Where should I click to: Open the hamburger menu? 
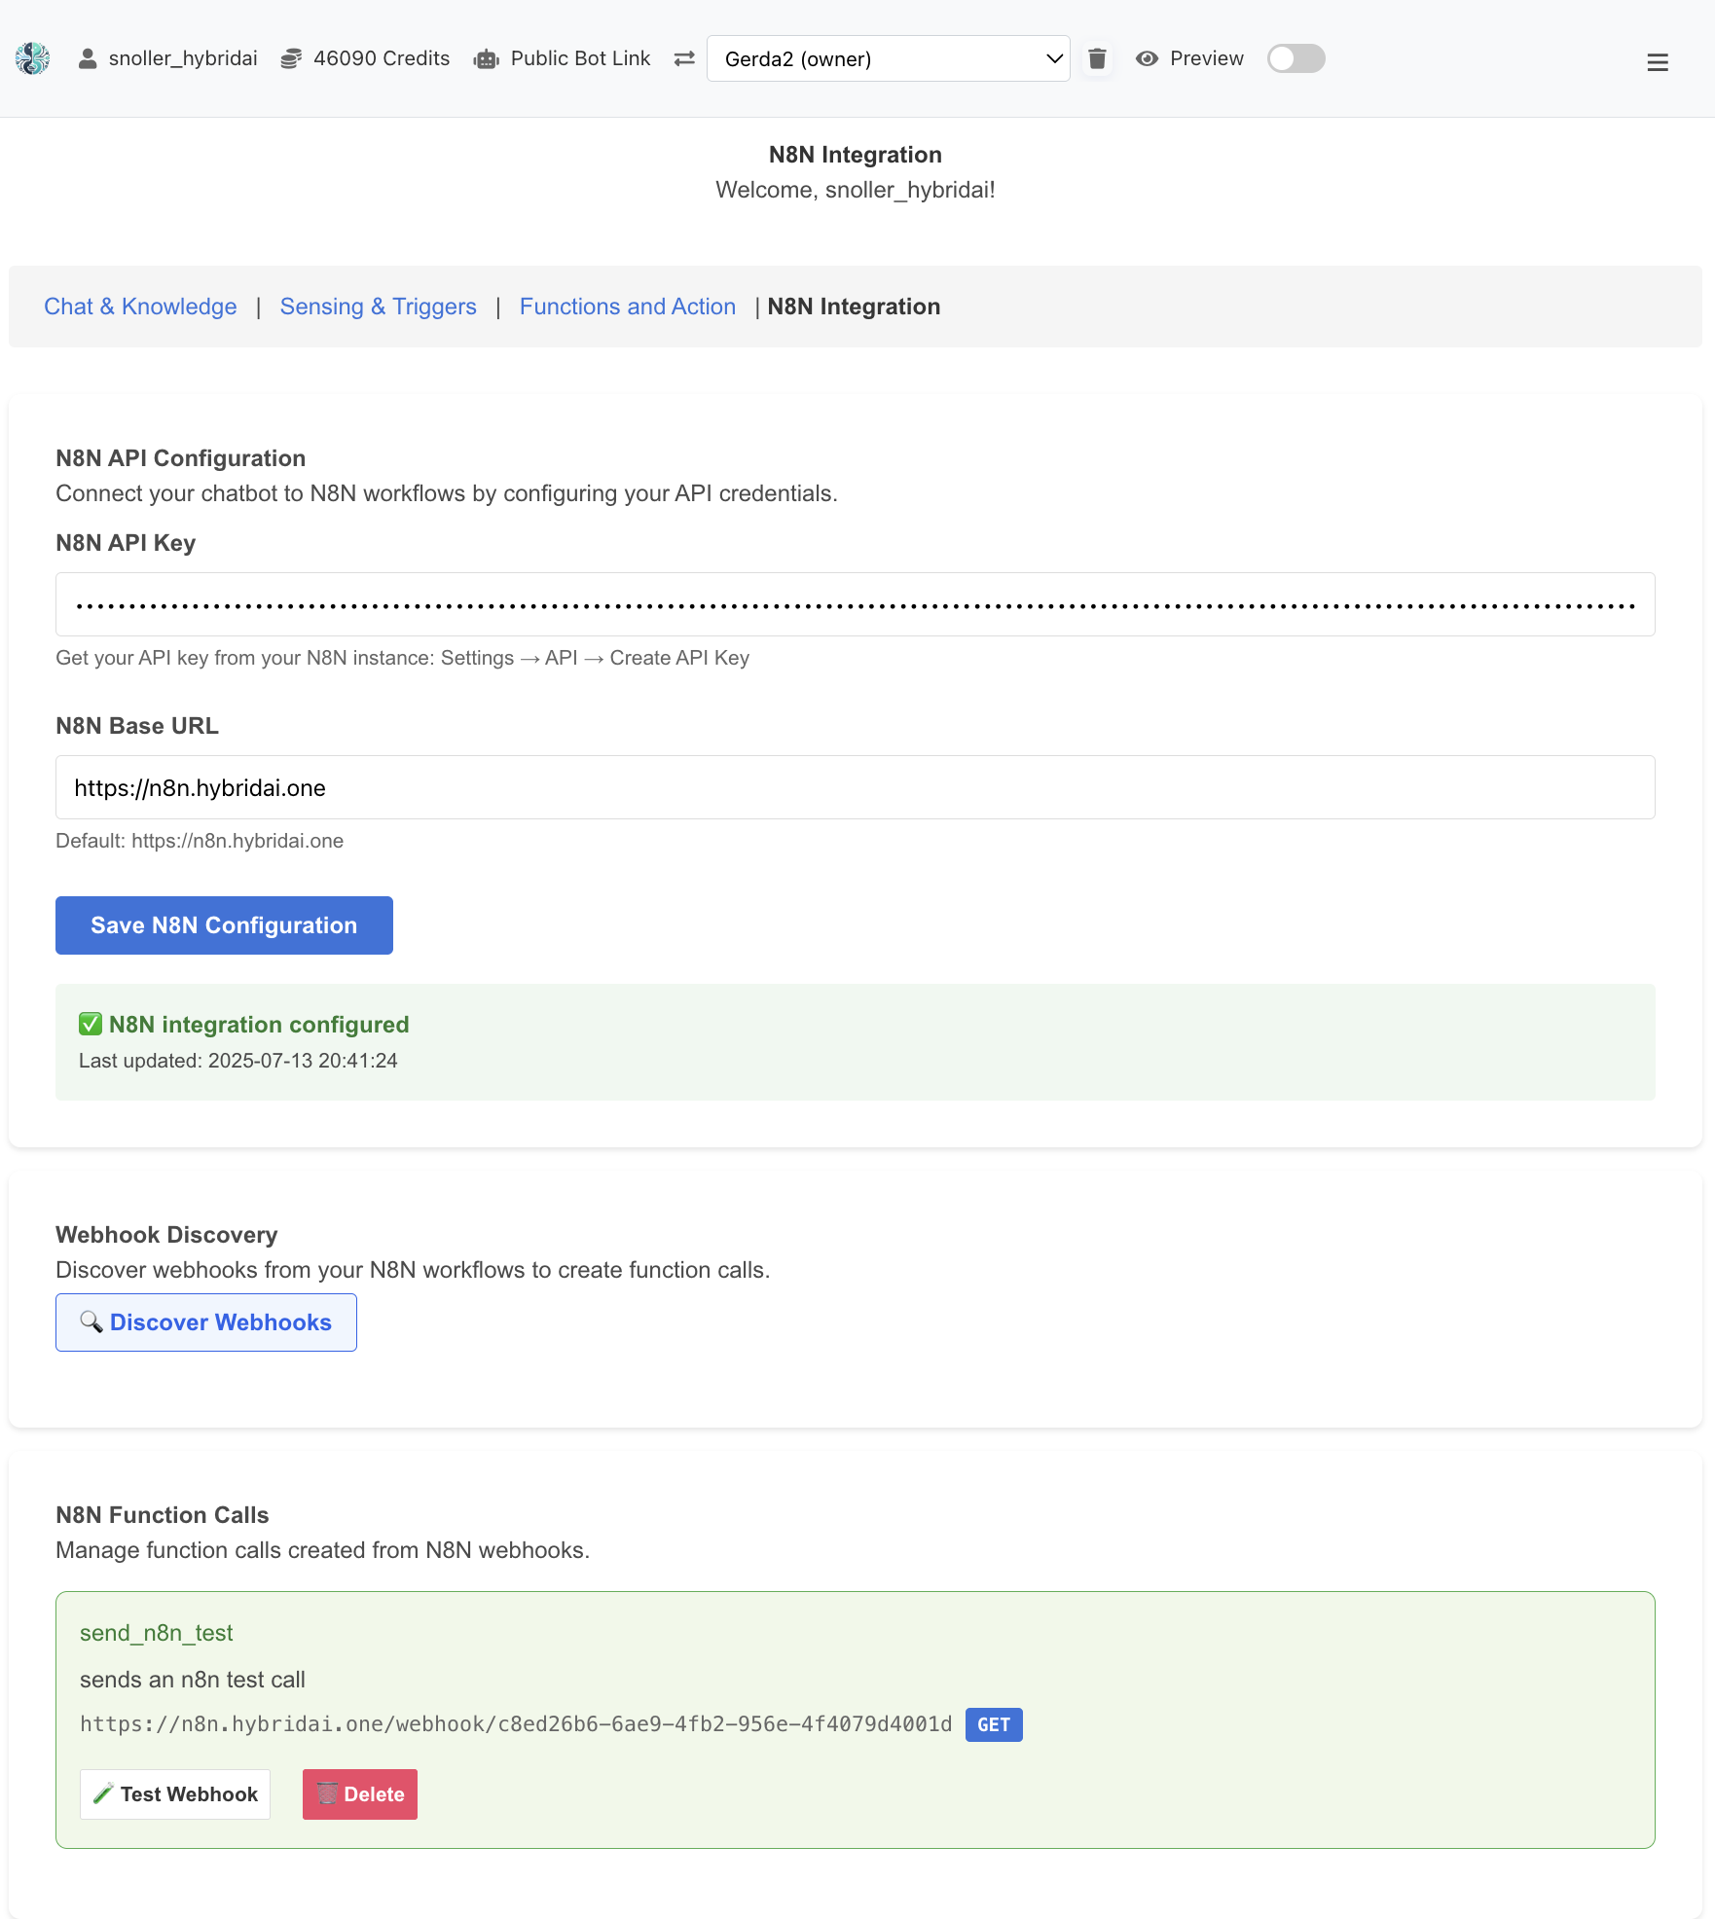coord(1658,61)
